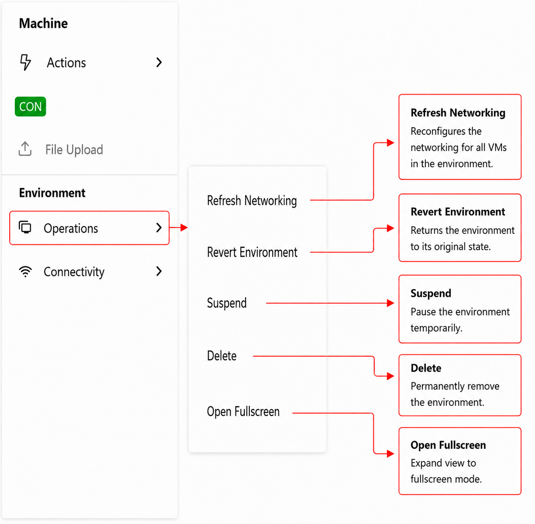This screenshot has width=535, height=524.
Task: Open the Actions menu item label
Action: click(66, 62)
